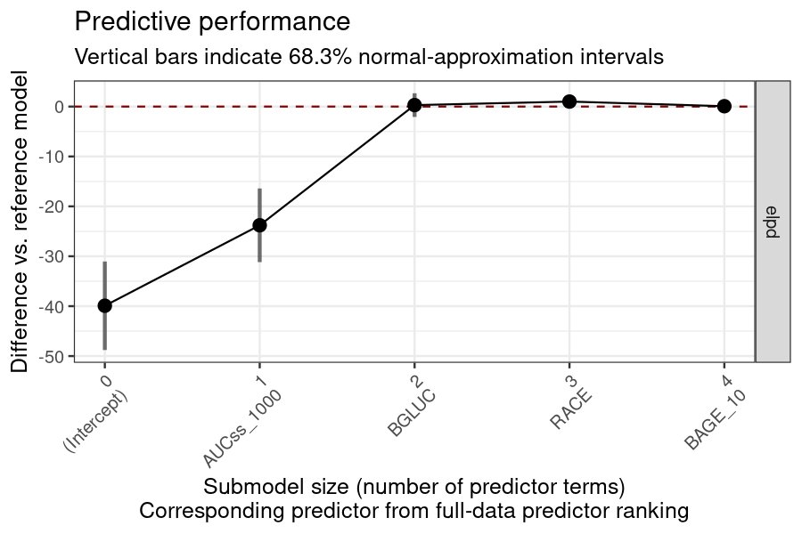This screenshot has height=534, width=802.
Task: Click the "Corresponding predictor" x-axis caption line
Action: pos(414,512)
